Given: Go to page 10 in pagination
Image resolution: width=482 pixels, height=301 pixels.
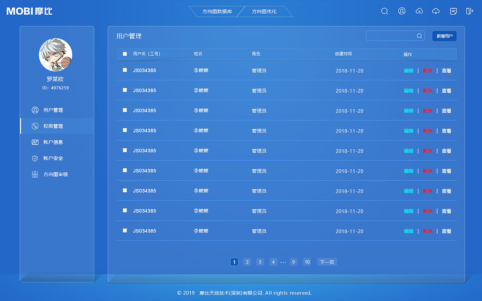Looking at the screenshot, I should tap(307, 262).
